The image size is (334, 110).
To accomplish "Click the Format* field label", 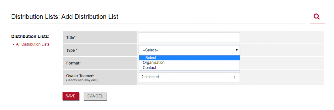I will point(73,63).
